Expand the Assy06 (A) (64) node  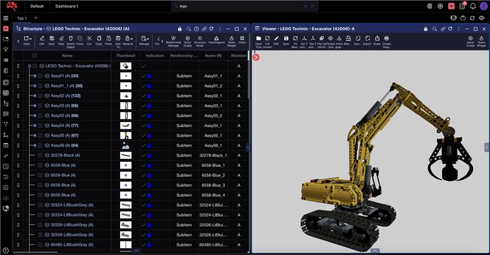coord(35,145)
